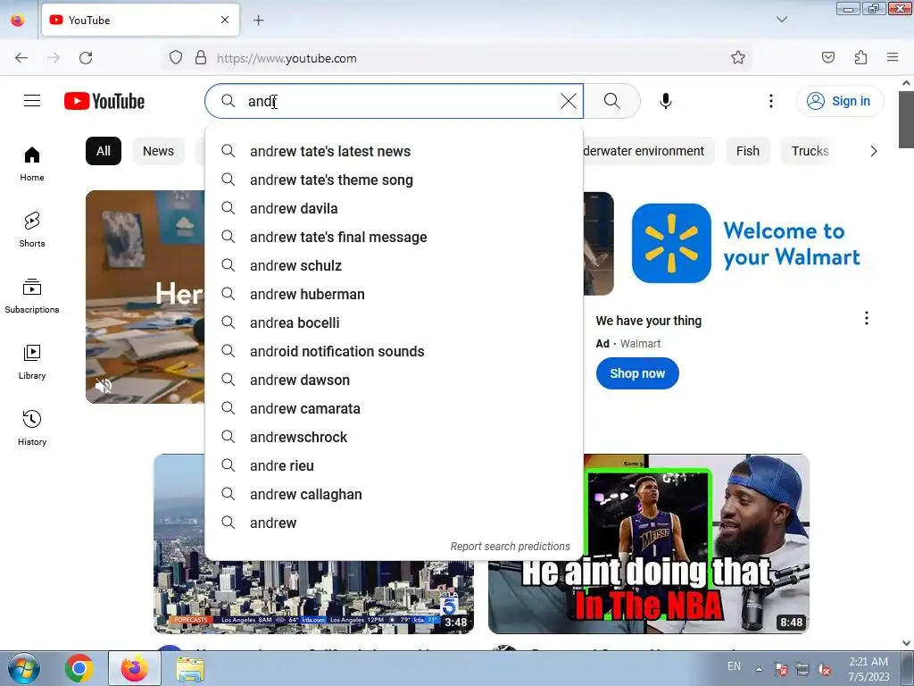Choose suggestion andrew tate's final message
914x686 pixels.
[x=394, y=237]
